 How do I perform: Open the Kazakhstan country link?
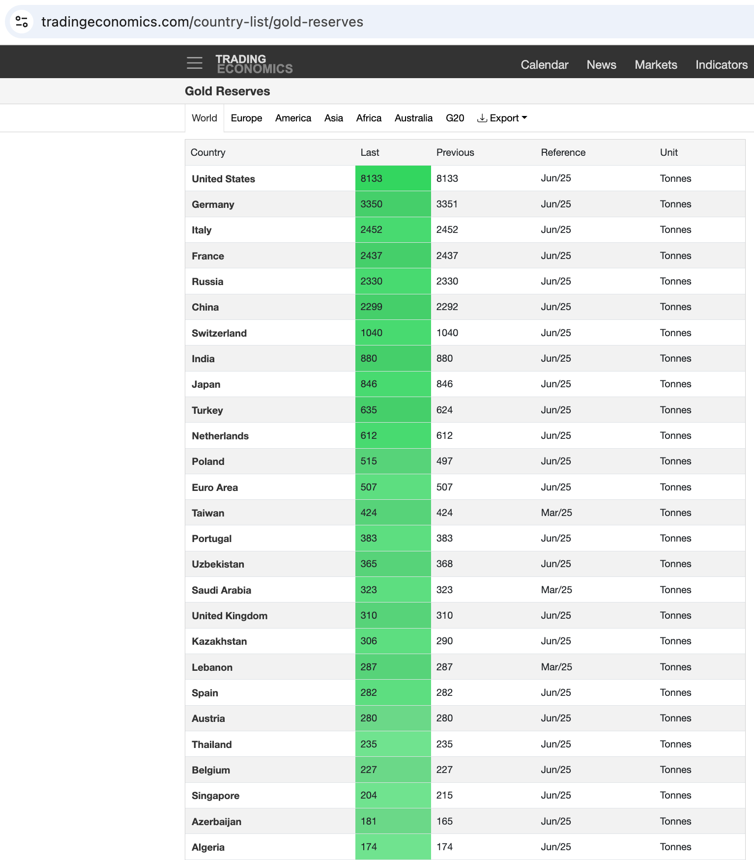coord(219,641)
